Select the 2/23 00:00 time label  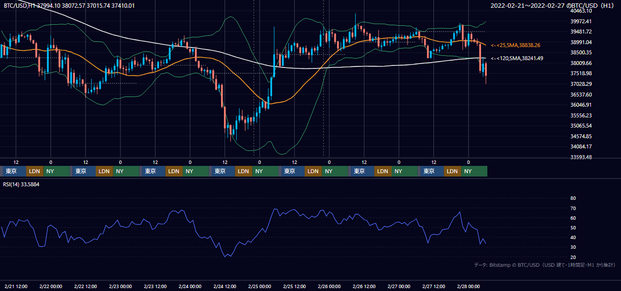pos(121,286)
